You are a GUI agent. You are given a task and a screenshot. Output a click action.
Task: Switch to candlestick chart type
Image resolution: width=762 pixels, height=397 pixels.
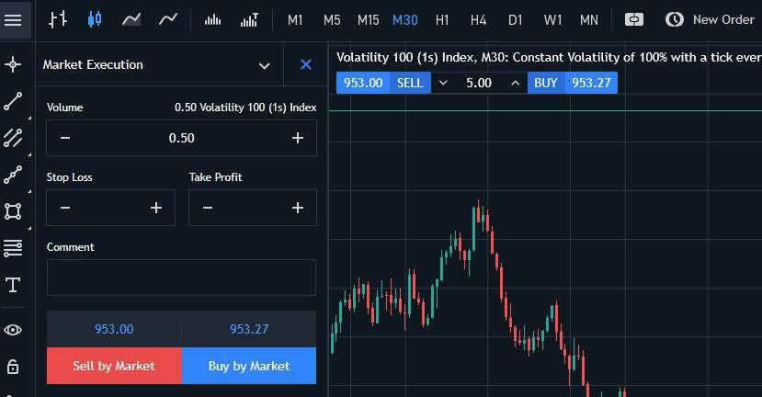(x=95, y=20)
